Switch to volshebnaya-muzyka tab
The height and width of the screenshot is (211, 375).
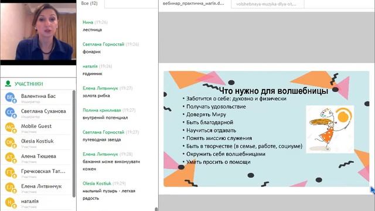point(266,4)
